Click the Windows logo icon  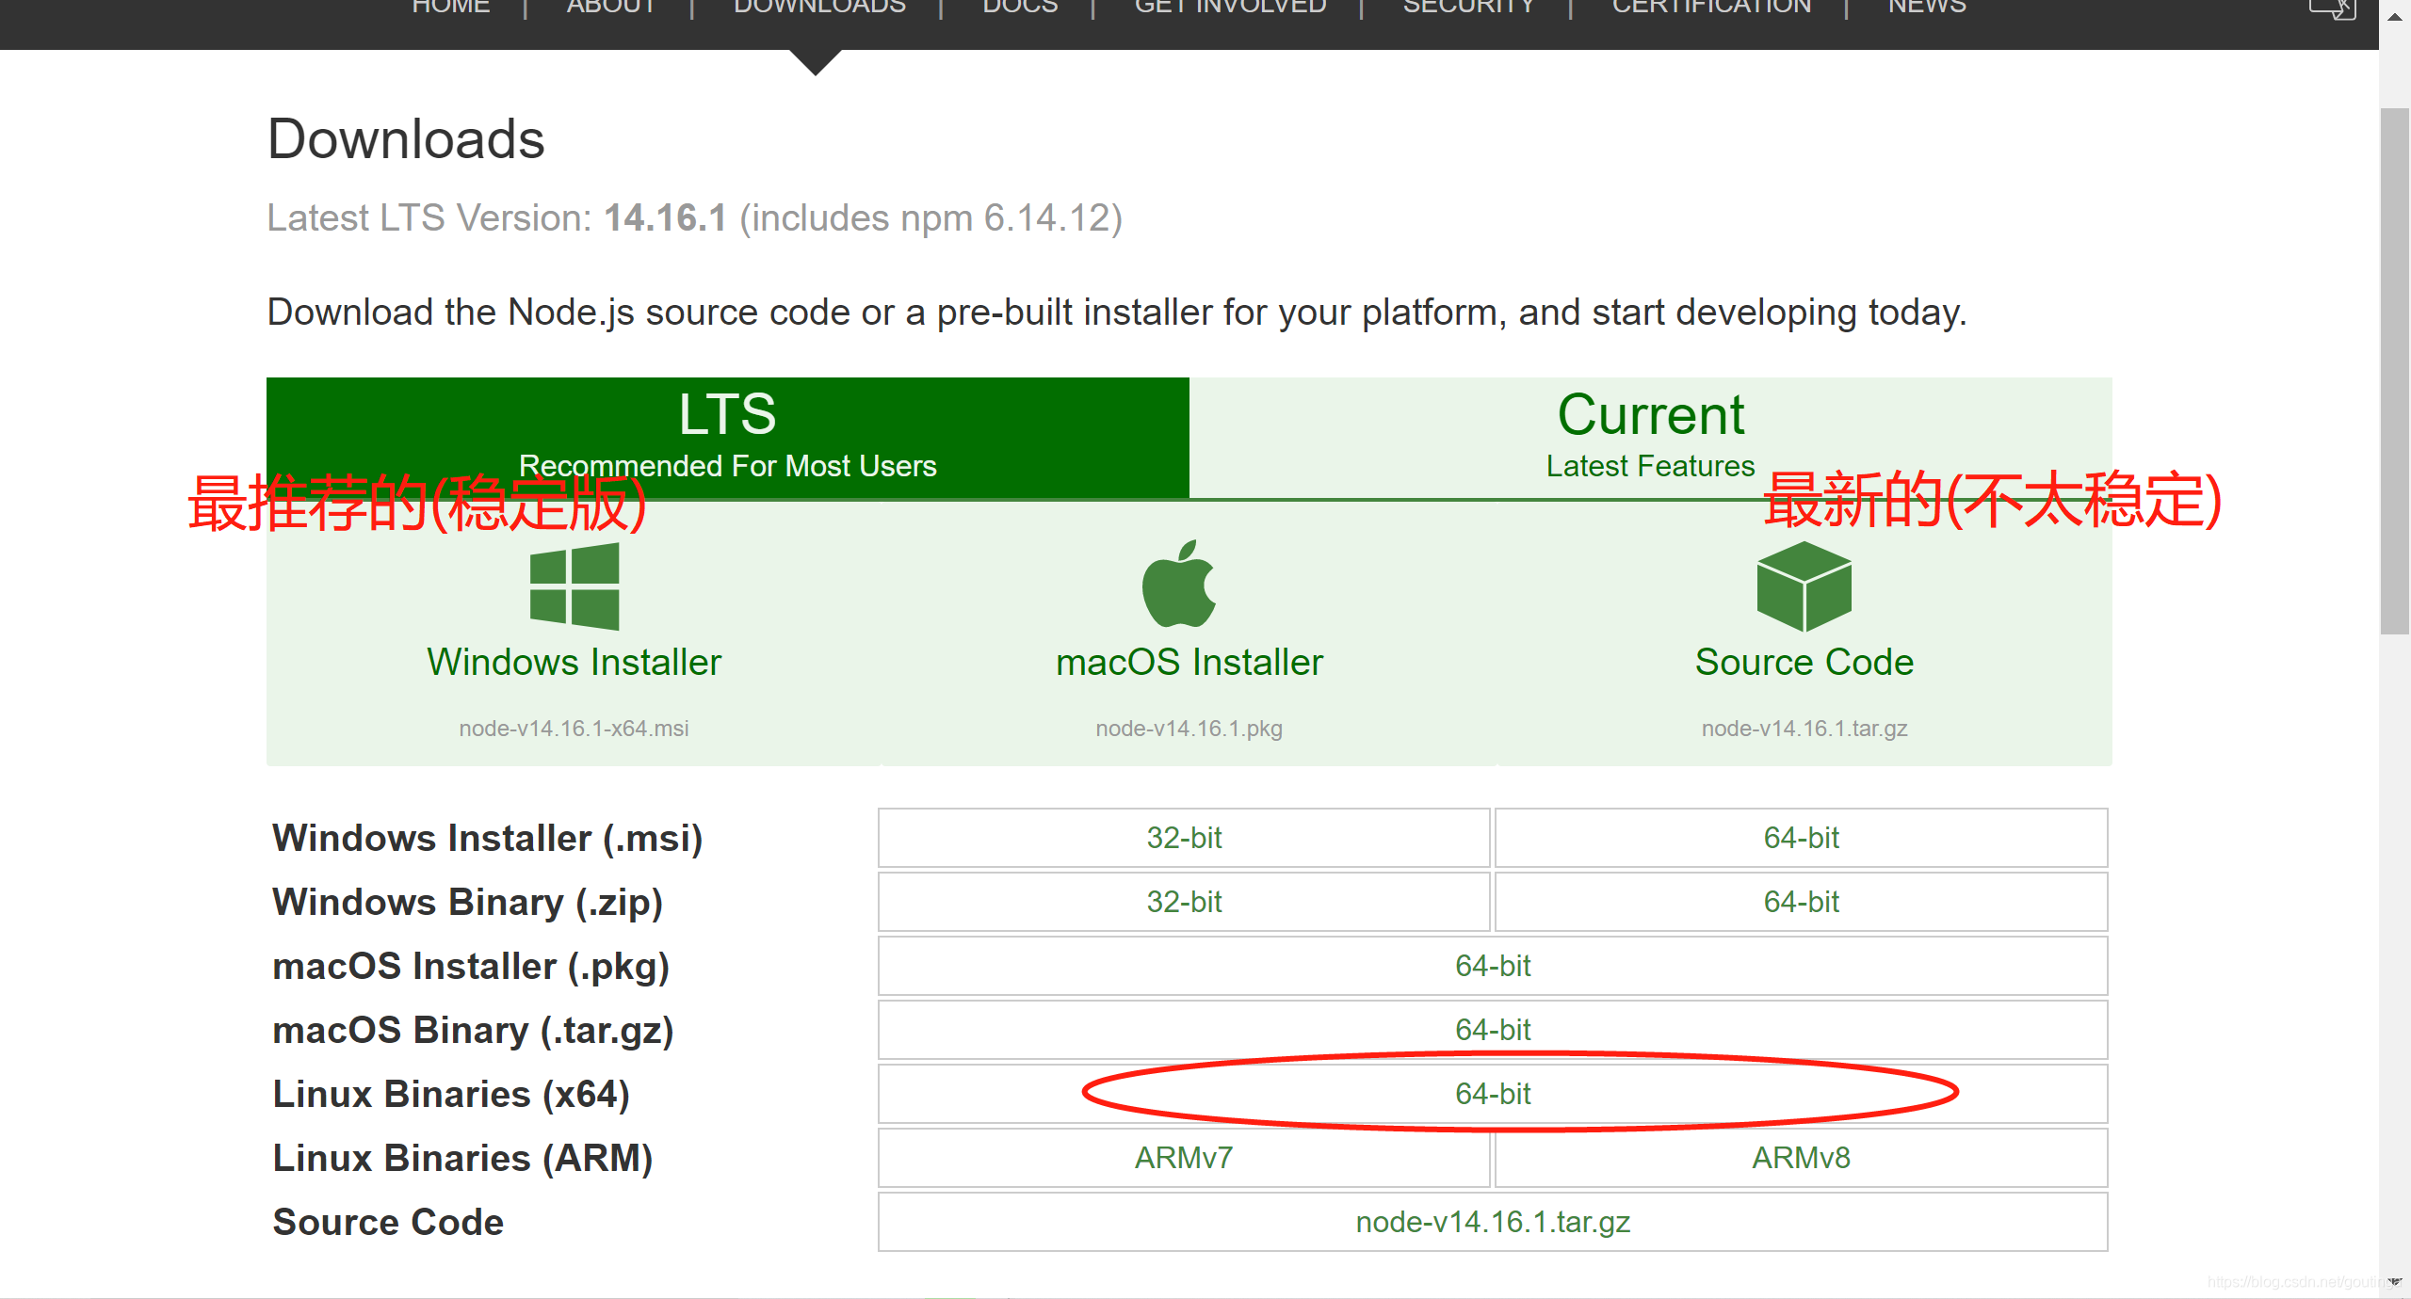(574, 585)
